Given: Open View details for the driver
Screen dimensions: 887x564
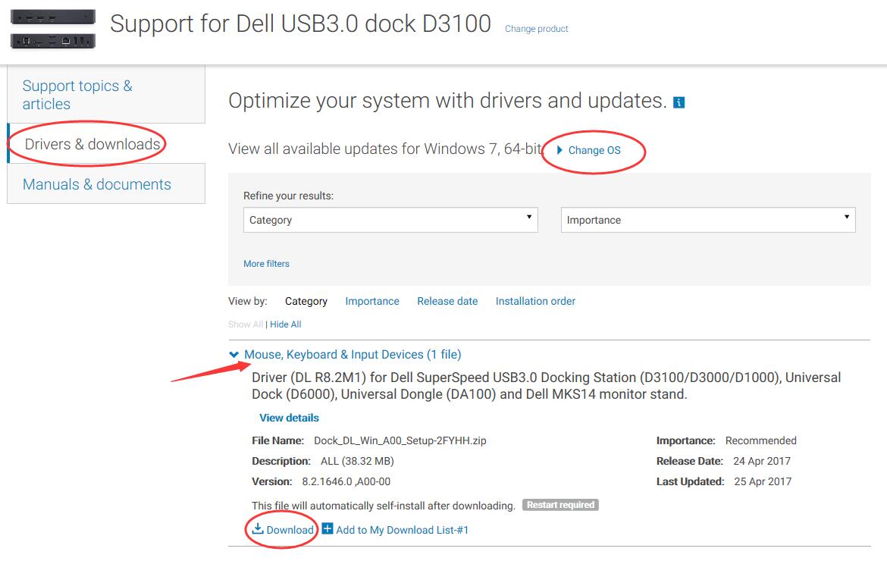Looking at the screenshot, I should (289, 418).
